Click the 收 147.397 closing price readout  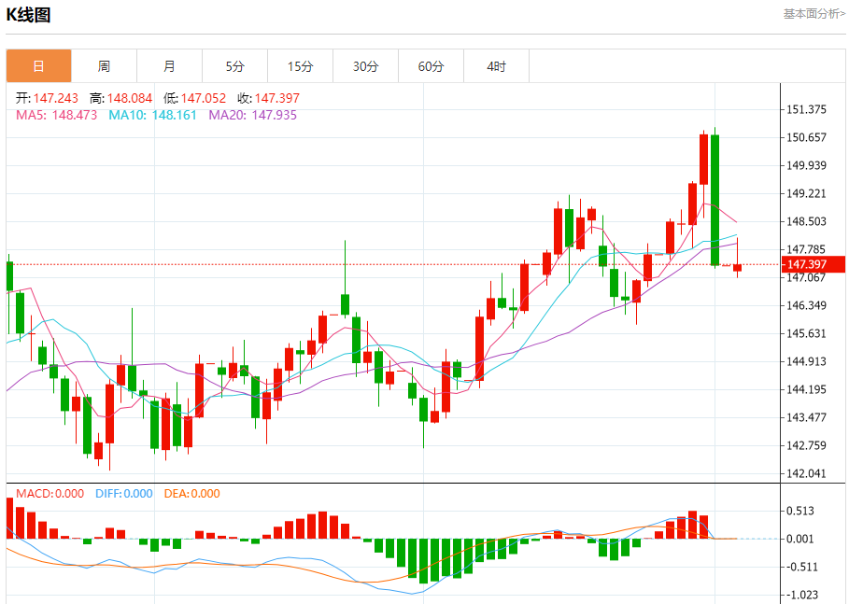coord(268,98)
